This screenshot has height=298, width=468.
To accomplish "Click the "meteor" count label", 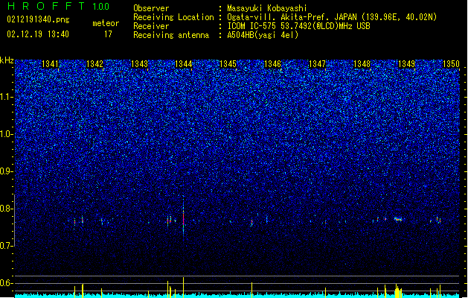I will point(106,23).
